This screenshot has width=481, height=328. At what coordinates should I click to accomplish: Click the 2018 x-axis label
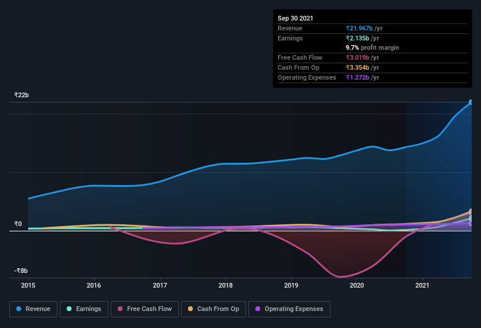pyautogui.click(x=226, y=285)
